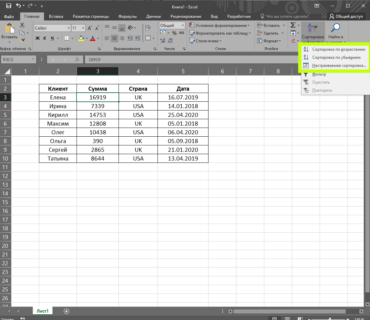
Task: Expand the Общий number format dropdown
Action: click(x=183, y=26)
